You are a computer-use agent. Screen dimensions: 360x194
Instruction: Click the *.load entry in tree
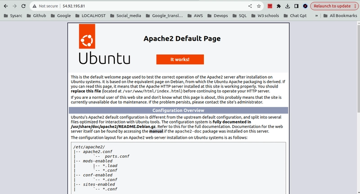point(110,166)
